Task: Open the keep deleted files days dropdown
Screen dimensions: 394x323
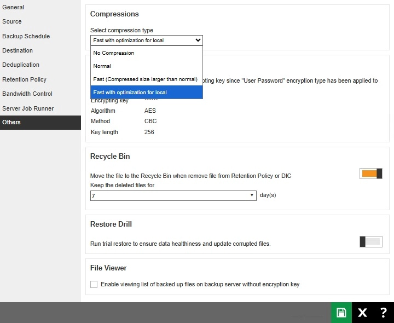Action: [173, 195]
